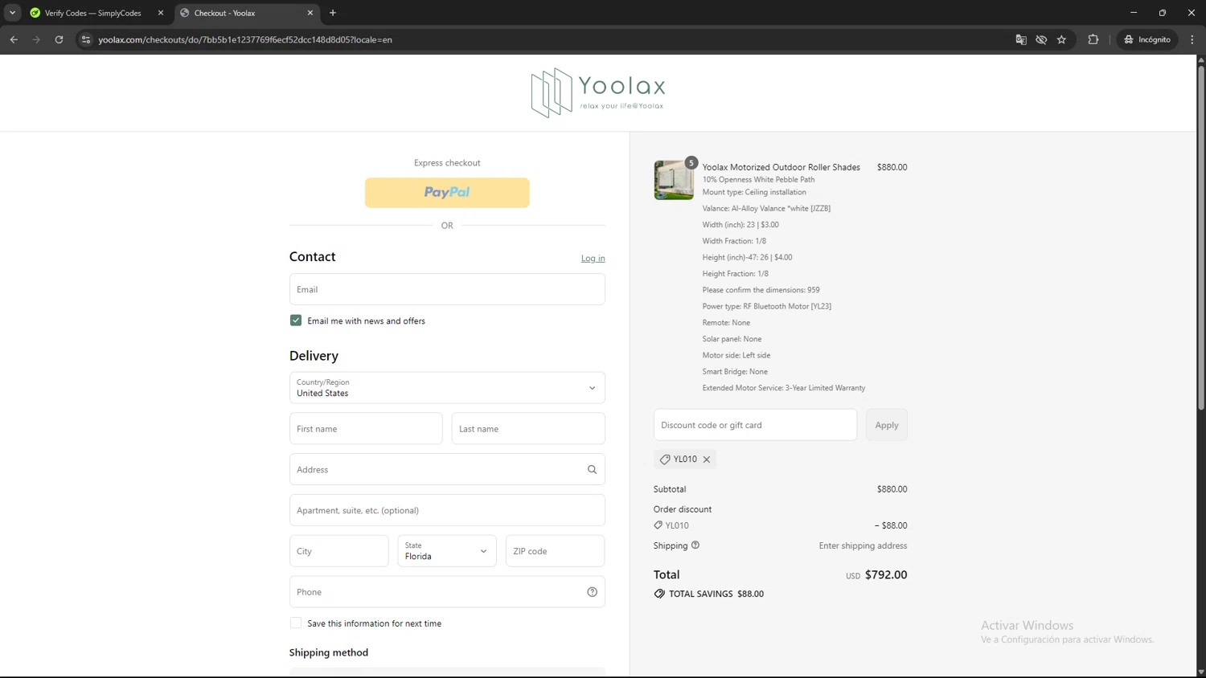The image size is (1206, 678).
Task: Click the Discount code or gift card field
Action: 755,425
